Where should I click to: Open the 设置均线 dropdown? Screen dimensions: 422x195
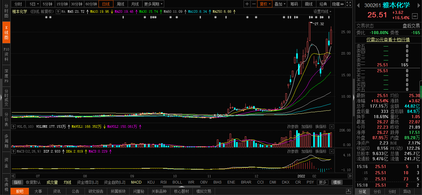point(322,11)
